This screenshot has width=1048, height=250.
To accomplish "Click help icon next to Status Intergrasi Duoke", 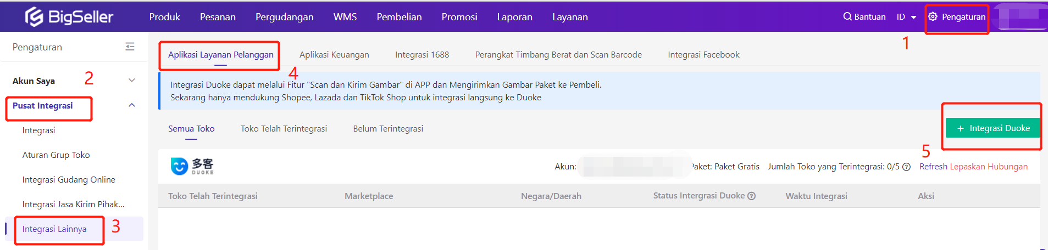I will tap(751, 196).
